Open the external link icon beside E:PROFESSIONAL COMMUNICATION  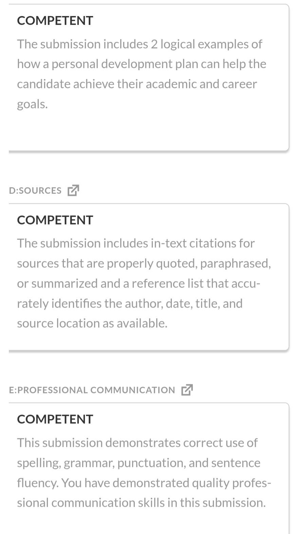[x=187, y=390]
